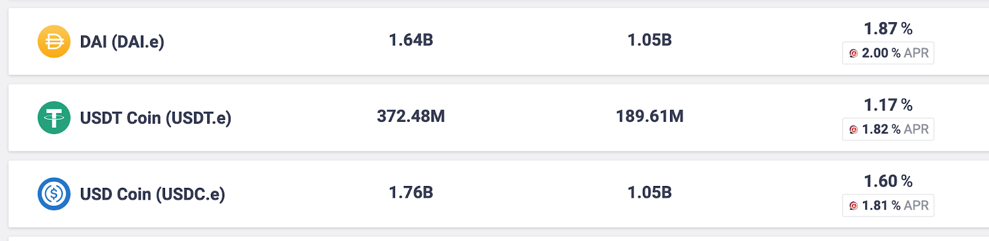Click the red reward icon beside 2.00 % APR
The height and width of the screenshot is (241, 989).
(854, 53)
